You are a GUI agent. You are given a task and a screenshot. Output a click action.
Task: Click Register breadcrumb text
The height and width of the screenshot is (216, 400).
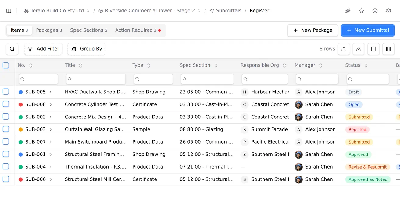259,11
